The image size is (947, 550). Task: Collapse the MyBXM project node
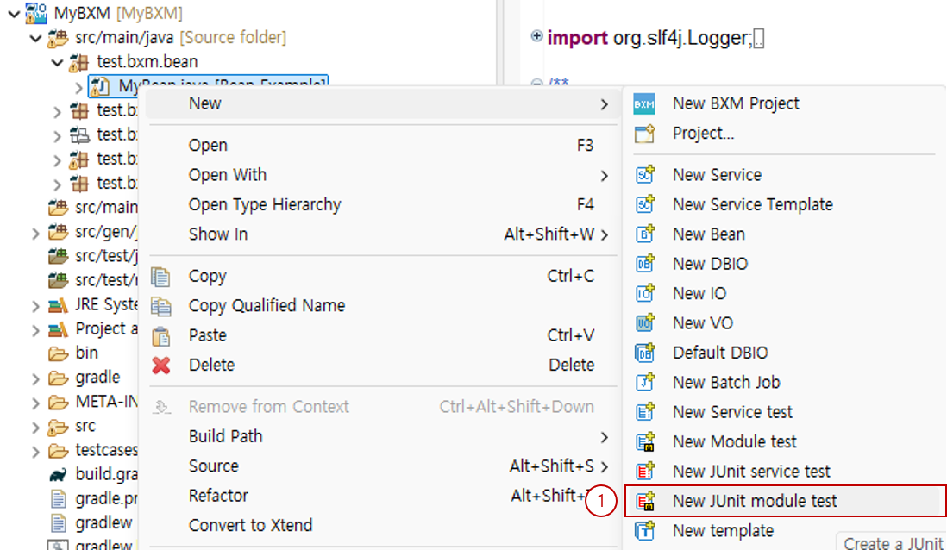[x=14, y=14]
